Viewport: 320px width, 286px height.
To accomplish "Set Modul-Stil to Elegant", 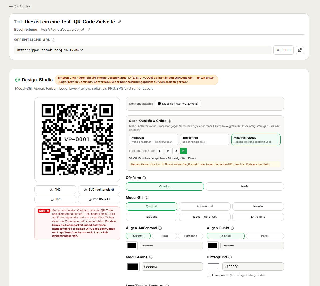I will (151, 217).
